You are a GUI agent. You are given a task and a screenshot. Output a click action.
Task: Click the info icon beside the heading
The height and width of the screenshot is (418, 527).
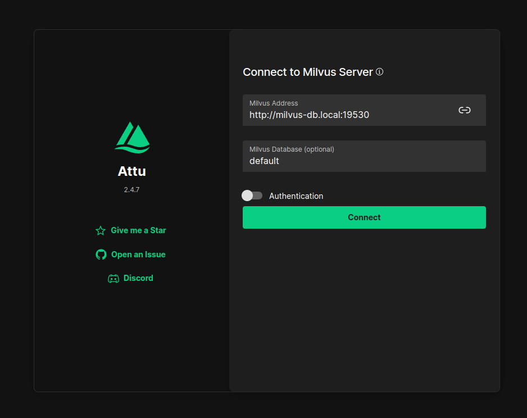[379, 72]
